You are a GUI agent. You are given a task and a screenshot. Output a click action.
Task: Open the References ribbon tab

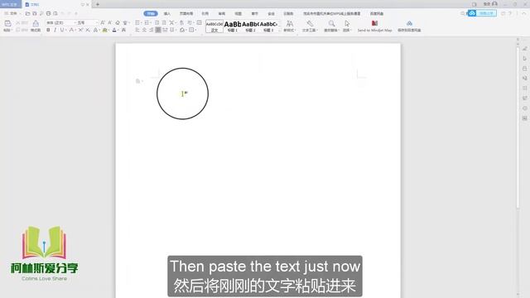[x=205, y=13]
